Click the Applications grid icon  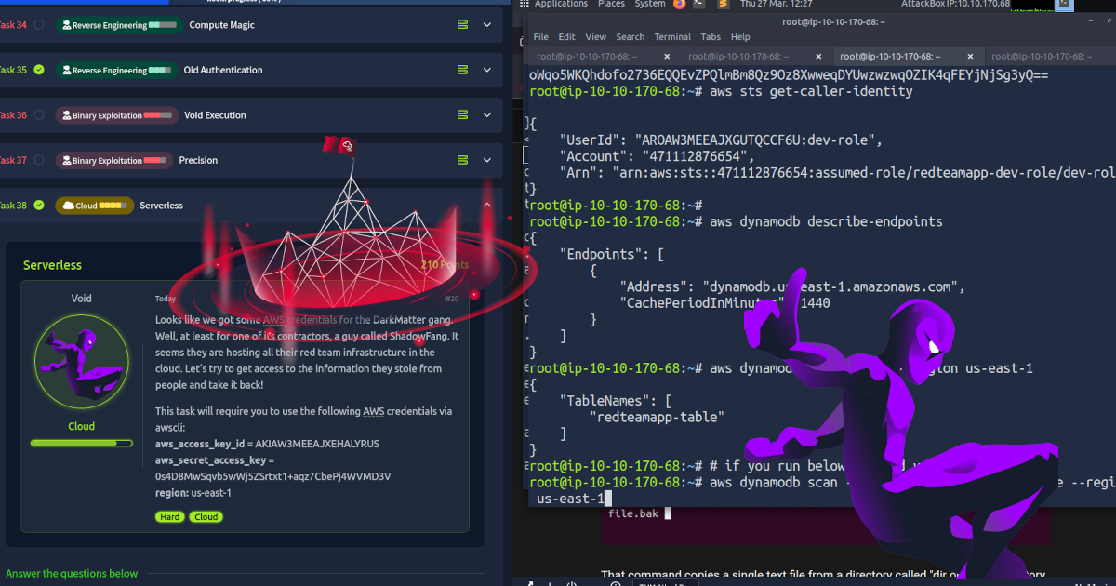coord(525,5)
